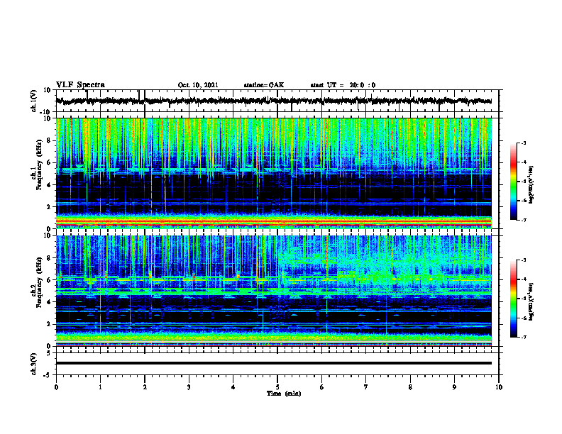Click inside the ch.2 spectrogram panel
Viewport: 562px width, 434px height.
coord(273,291)
